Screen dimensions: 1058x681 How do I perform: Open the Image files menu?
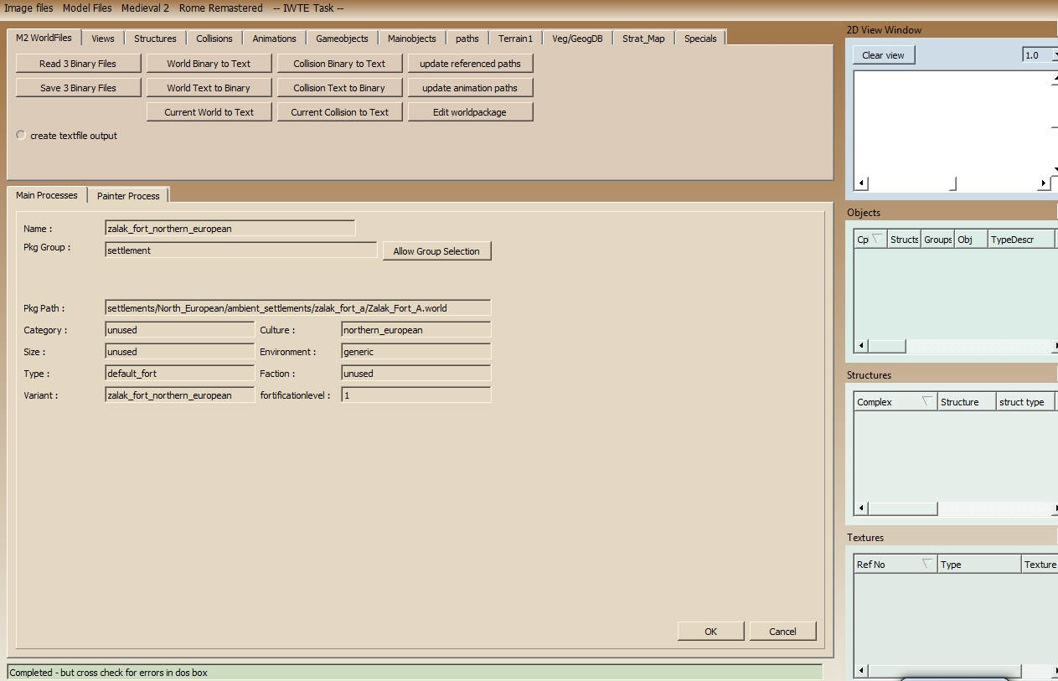coord(28,8)
